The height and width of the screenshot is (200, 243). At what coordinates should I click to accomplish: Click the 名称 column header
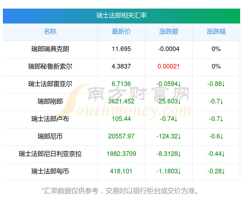(x=50, y=32)
